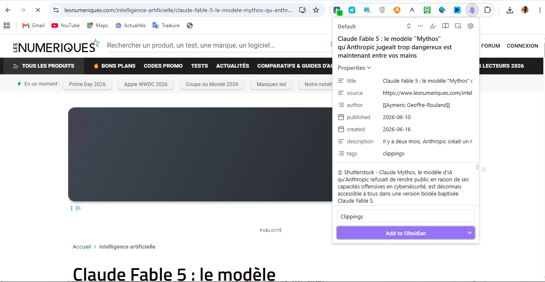Image resolution: width=545 pixels, height=282 pixels.
Task: Go back to the previous page
Action: pyautogui.click(x=8, y=10)
